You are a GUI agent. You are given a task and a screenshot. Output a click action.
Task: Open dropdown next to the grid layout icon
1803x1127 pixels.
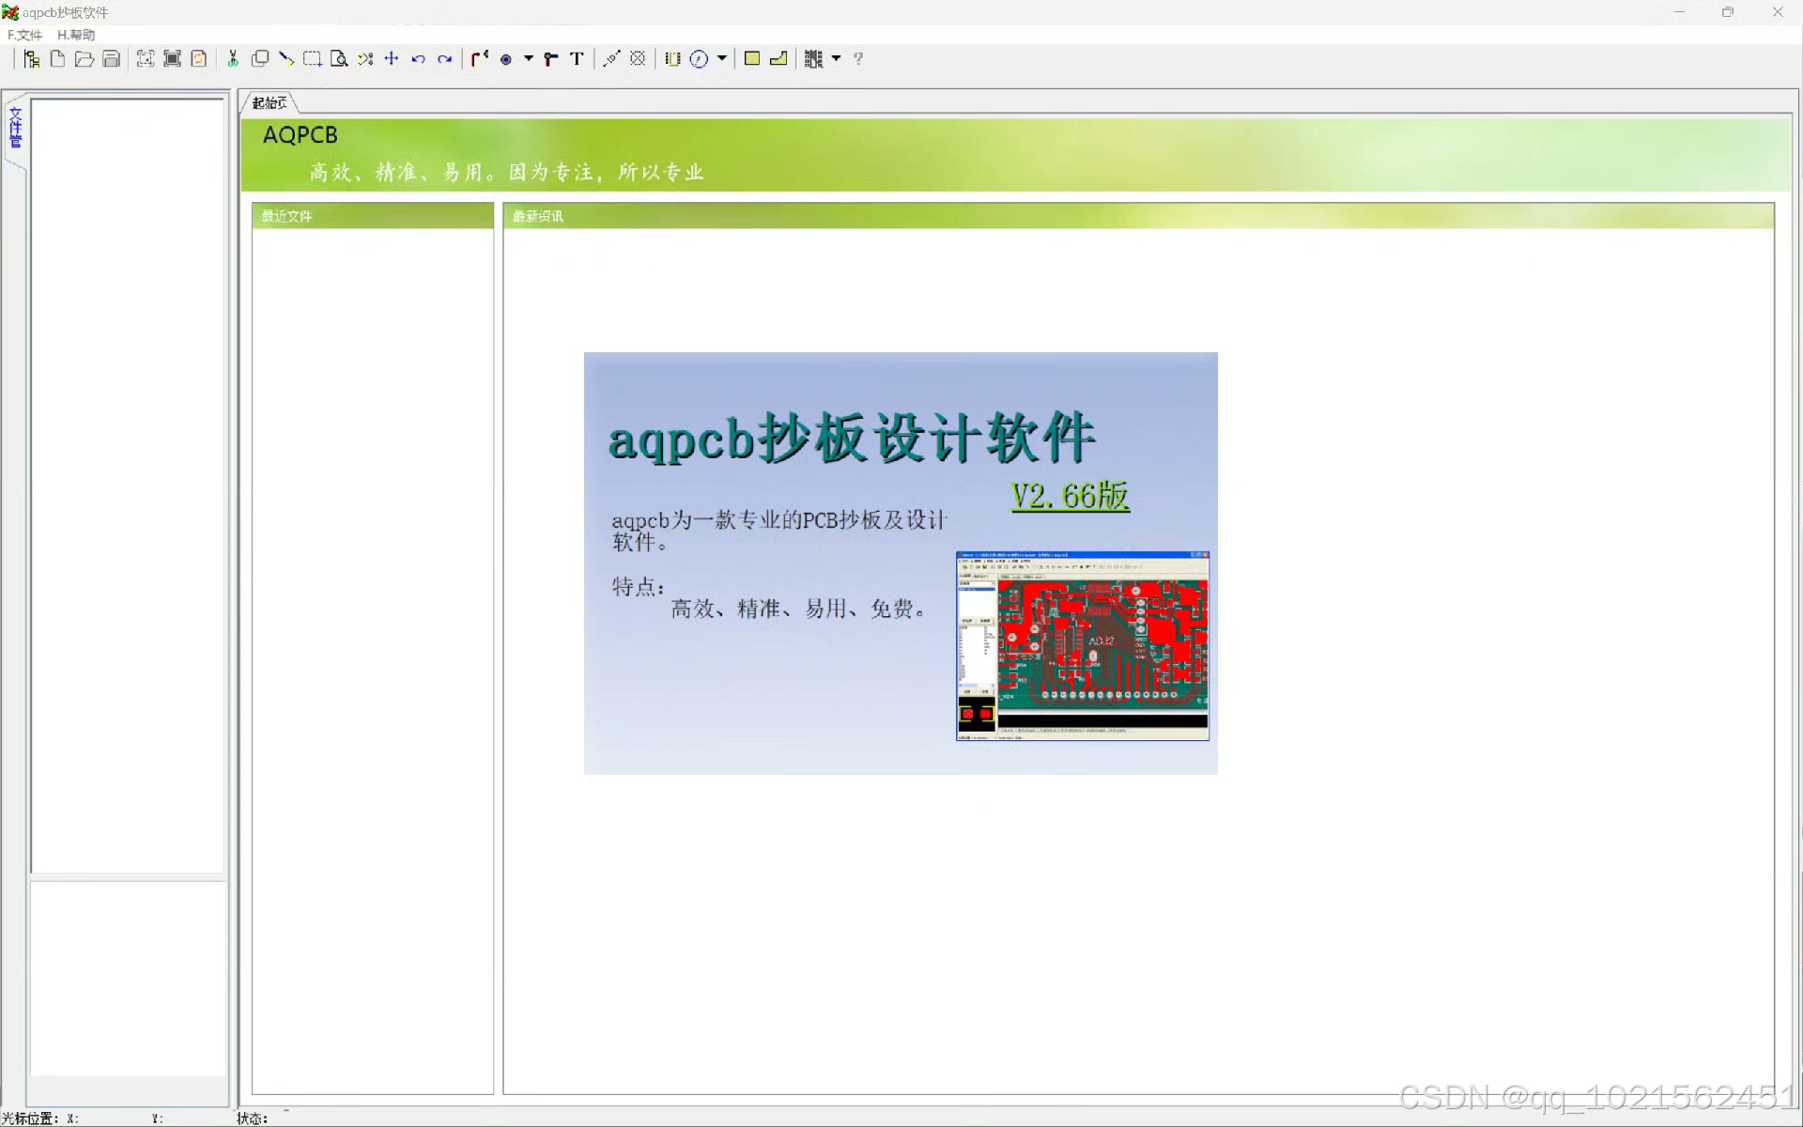coord(837,59)
